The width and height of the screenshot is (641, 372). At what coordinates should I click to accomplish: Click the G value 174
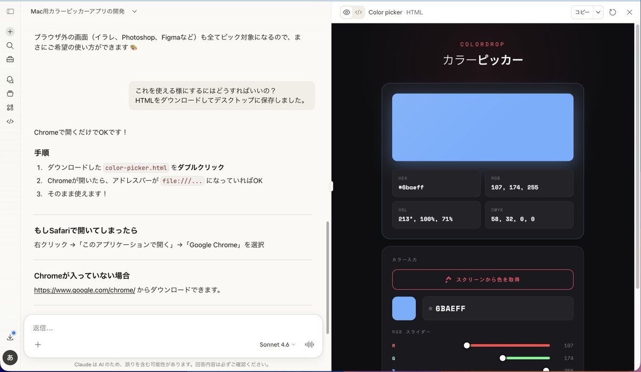(568, 358)
